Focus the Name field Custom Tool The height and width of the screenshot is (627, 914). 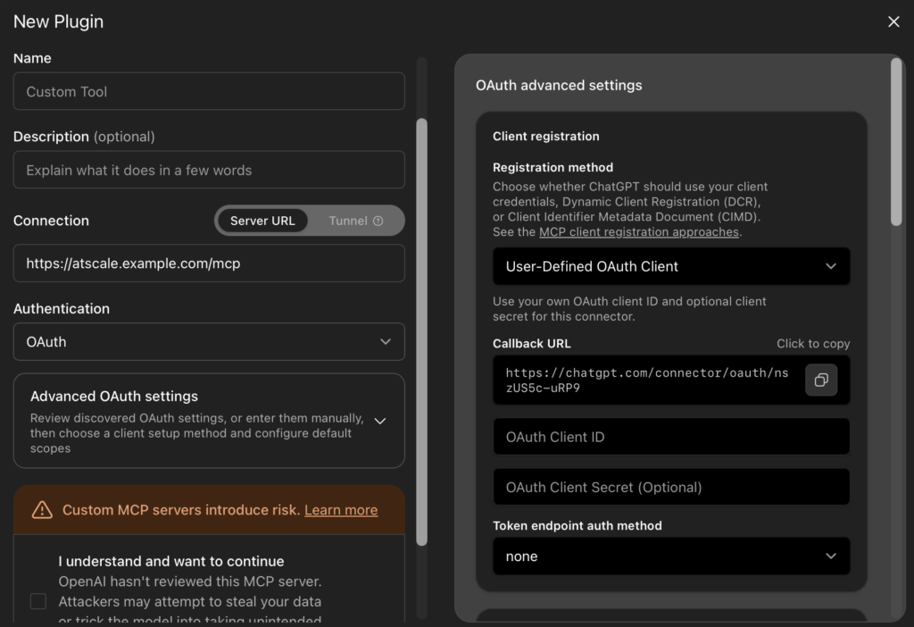(209, 91)
